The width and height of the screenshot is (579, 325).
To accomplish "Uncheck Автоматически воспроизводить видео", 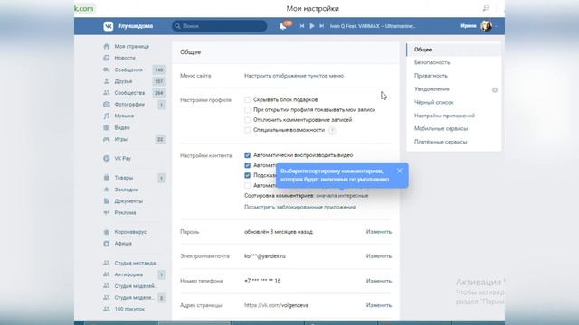I will click(247, 155).
